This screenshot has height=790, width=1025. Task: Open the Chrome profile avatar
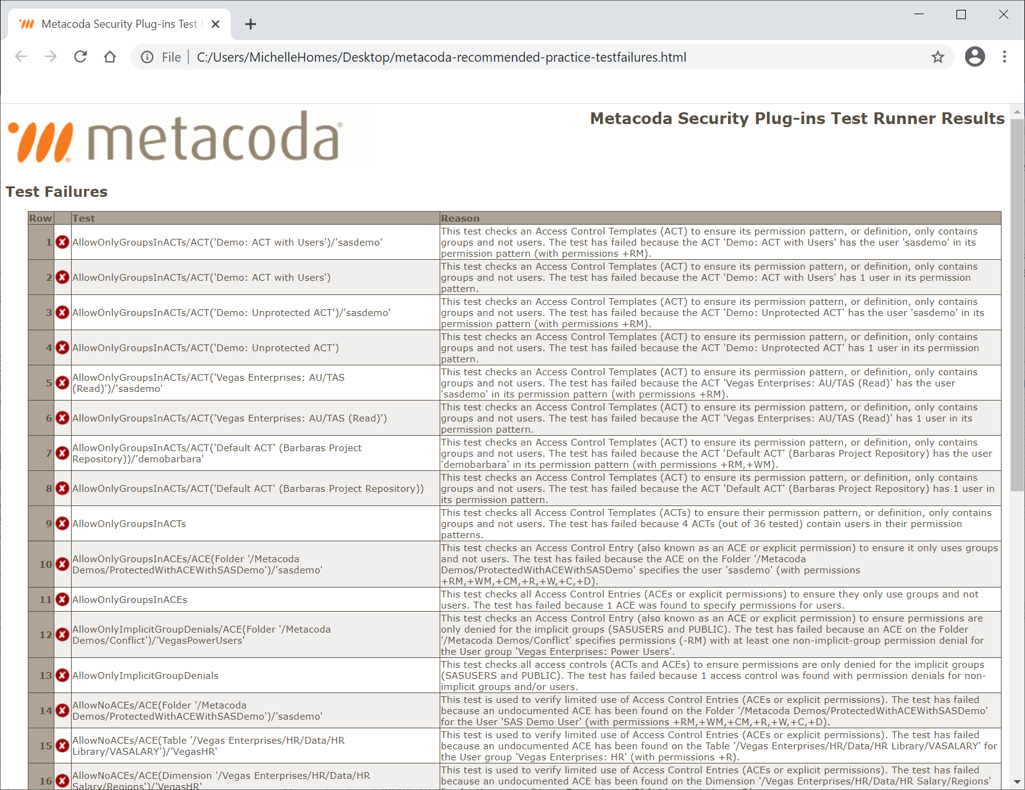975,57
